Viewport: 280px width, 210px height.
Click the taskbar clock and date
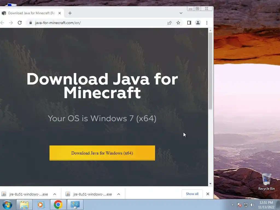coord(266,205)
